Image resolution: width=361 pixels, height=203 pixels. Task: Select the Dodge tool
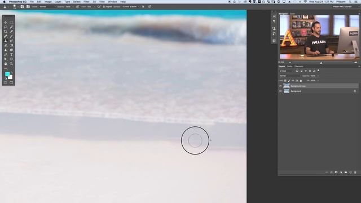(11, 50)
